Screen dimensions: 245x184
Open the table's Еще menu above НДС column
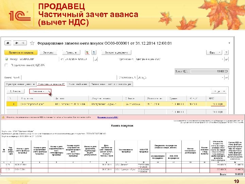point(219,91)
